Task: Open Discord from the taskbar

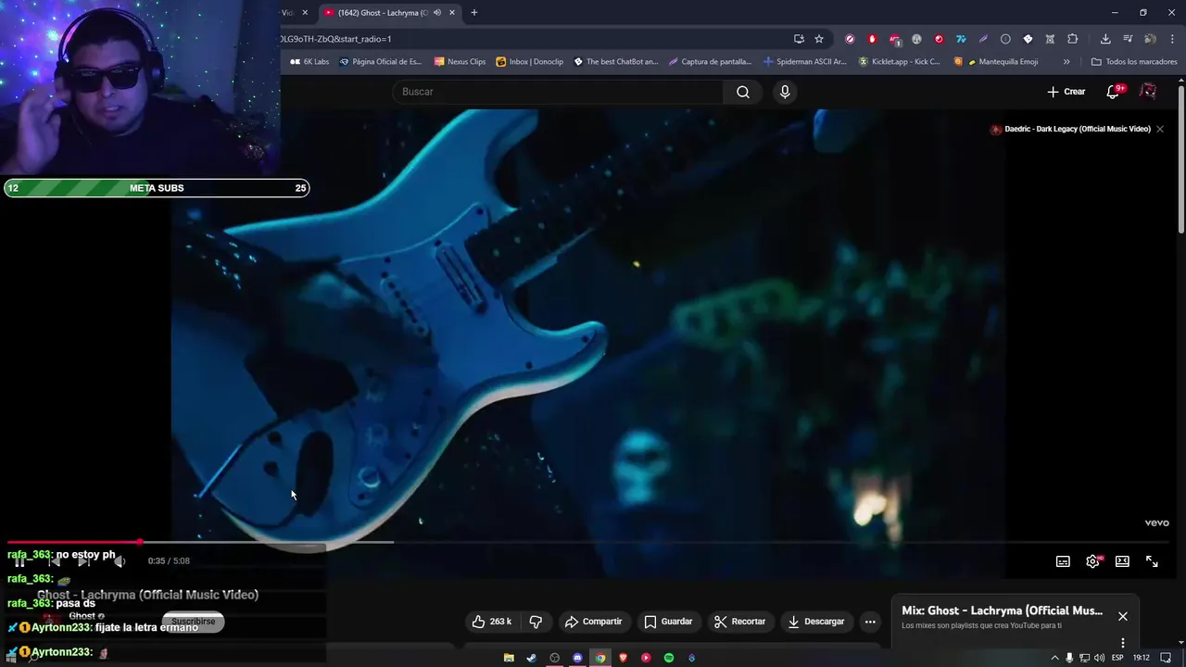Action: (577, 658)
